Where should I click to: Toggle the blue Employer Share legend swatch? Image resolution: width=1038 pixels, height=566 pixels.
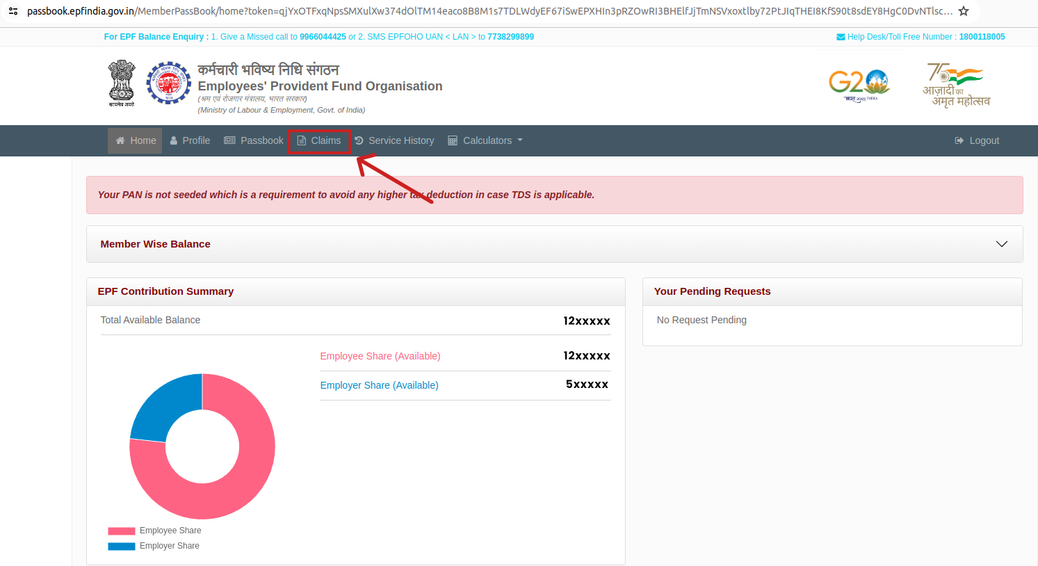(x=122, y=546)
